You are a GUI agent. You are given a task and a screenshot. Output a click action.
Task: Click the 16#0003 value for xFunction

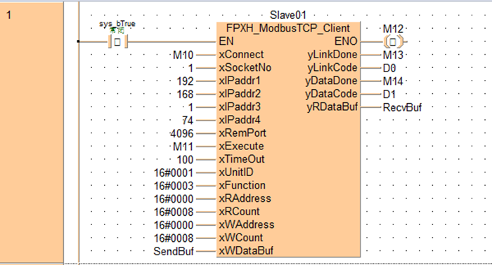click(x=174, y=186)
